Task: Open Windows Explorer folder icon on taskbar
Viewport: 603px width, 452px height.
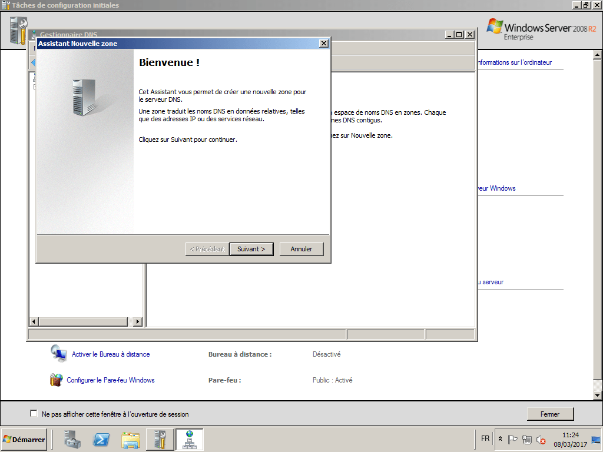Action: (x=130, y=439)
